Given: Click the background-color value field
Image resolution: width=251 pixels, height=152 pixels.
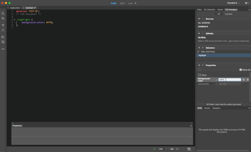Looking at the screenshot, I should [229, 79].
